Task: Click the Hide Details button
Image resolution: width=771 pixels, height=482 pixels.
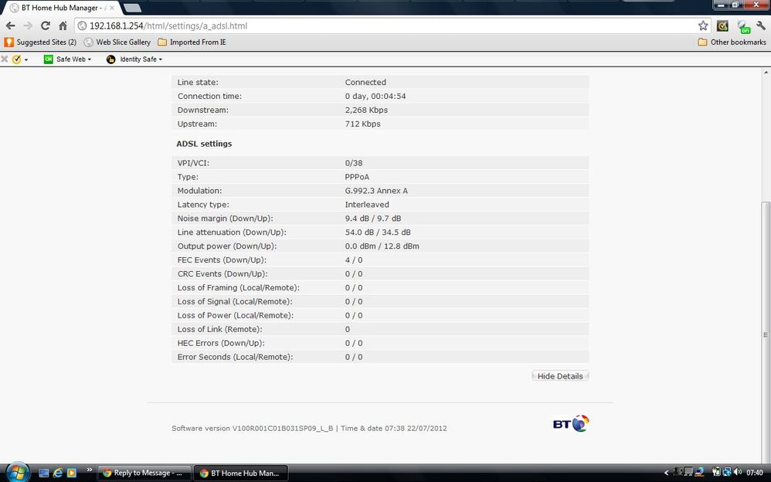Action: 560,376
